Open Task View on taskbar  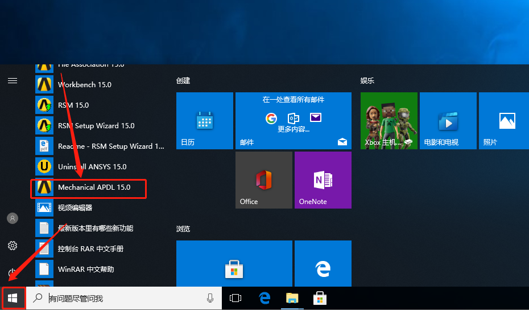(235, 298)
